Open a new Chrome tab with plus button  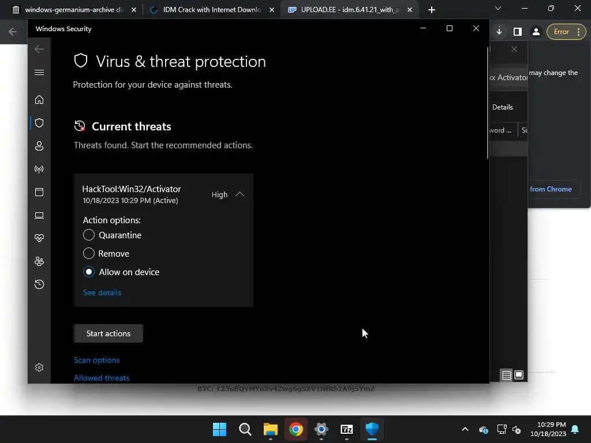click(x=432, y=10)
